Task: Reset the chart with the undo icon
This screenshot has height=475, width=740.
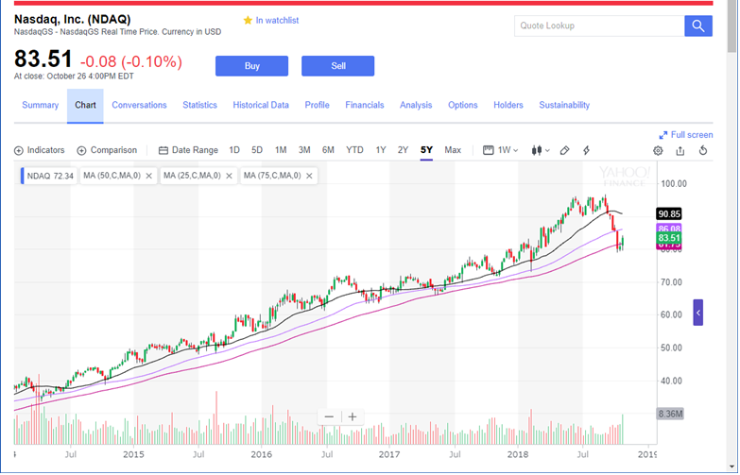Action: (703, 150)
